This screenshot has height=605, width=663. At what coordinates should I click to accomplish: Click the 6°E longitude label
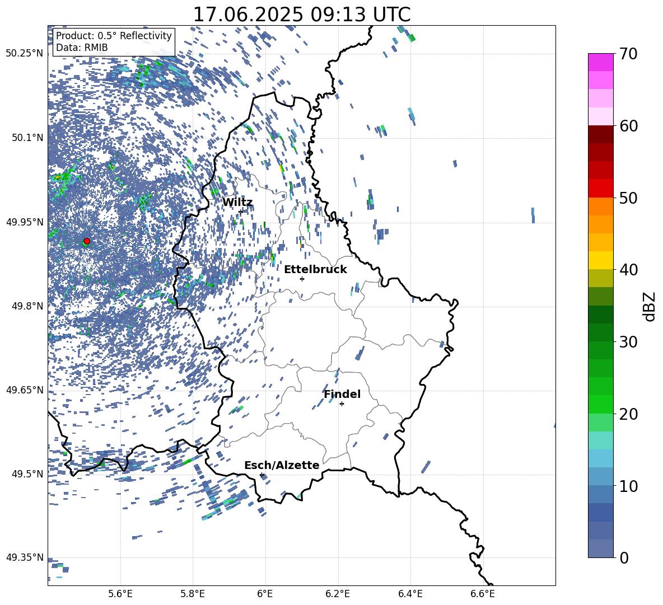265,594
